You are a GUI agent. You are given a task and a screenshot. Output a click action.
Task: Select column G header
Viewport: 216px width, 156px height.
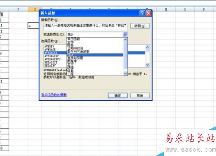[35, 10]
